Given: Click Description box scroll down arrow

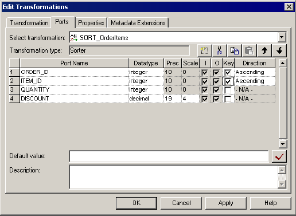Looking at the screenshot, I should (282, 184).
